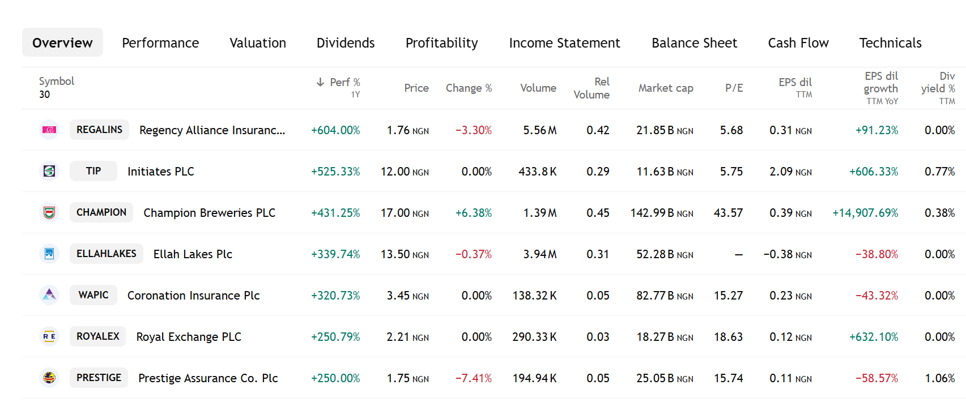The width and height of the screenshot is (966, 406).
Task: Click the Champion Breweries logo icon
Action: [49, 212]
